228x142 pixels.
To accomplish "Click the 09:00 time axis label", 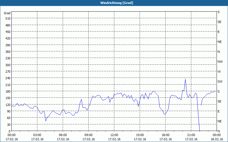I will [89, 135].
